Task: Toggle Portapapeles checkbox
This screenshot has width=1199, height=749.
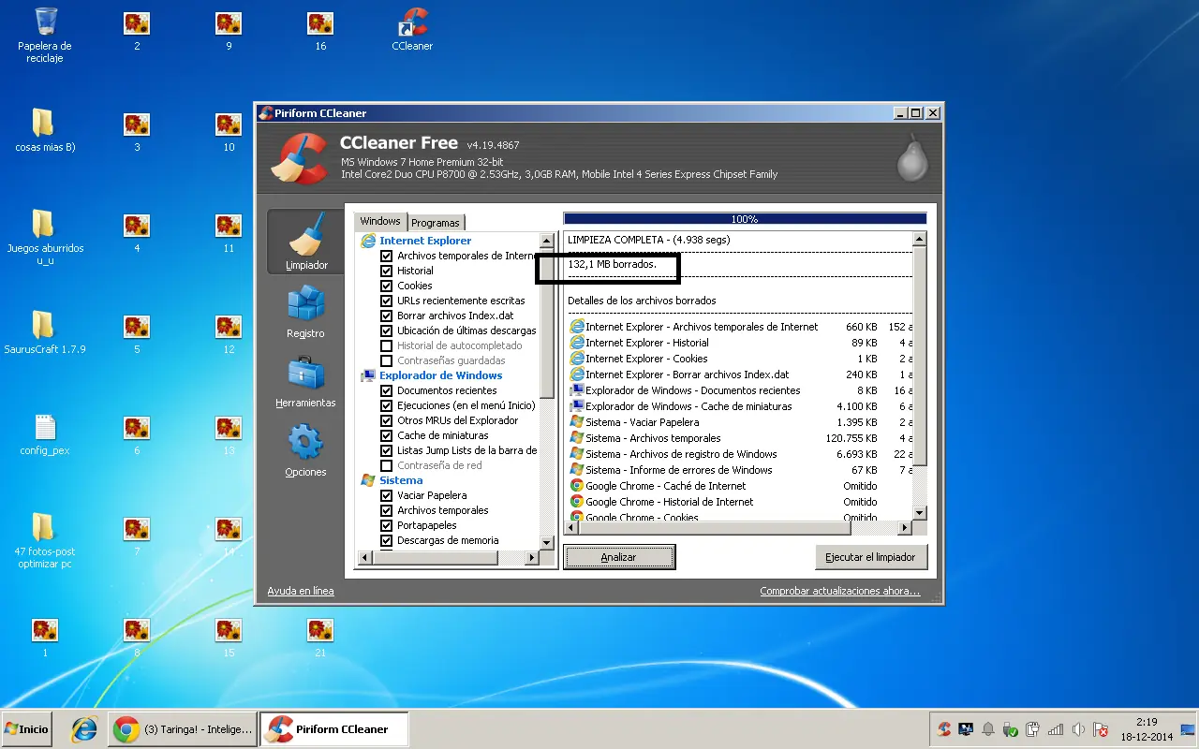Action: (386, 525)
